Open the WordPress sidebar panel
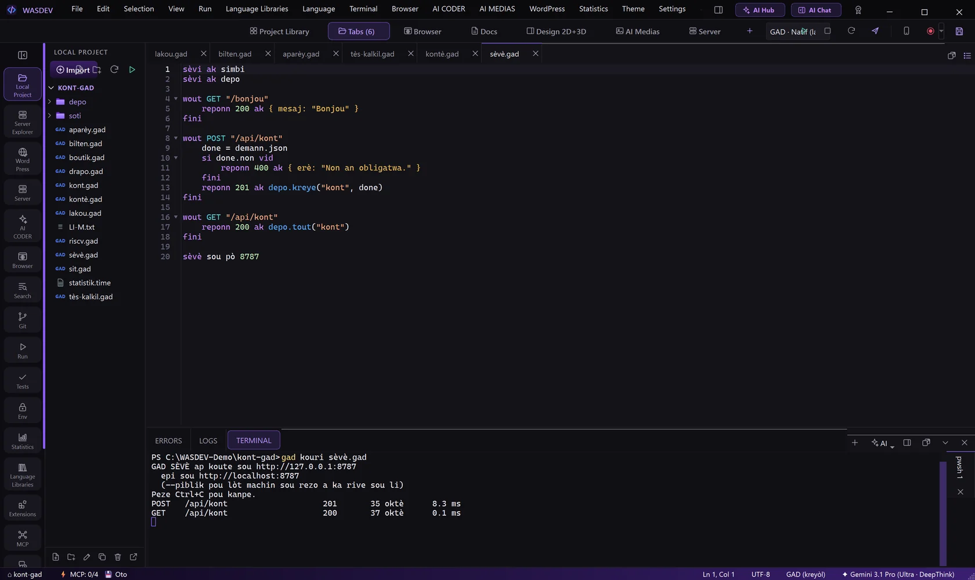Screen dimensions: 975x580 tap(23, 159)
